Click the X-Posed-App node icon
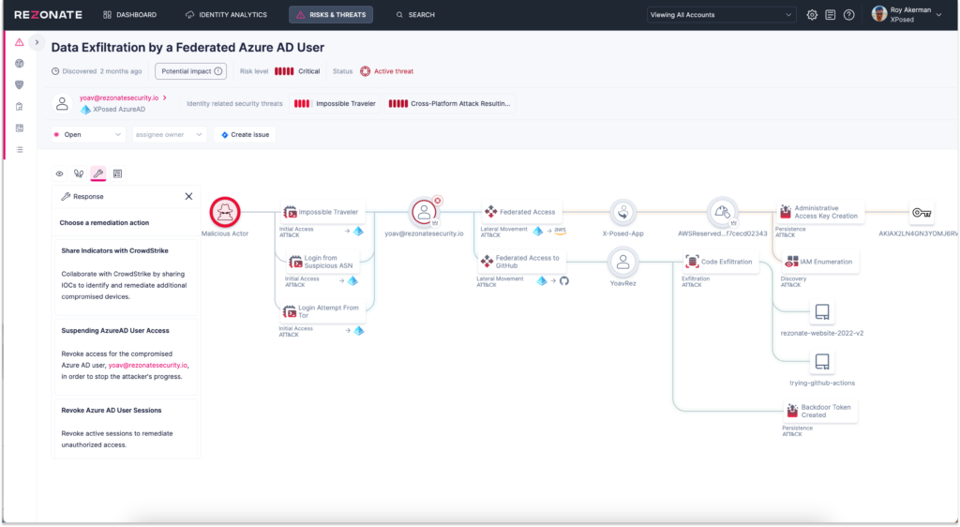 tap(622, 212)
